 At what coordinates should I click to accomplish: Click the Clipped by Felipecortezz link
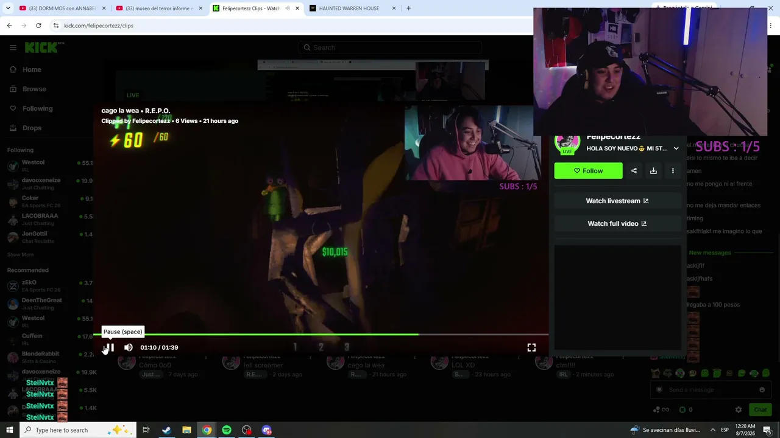137,121
